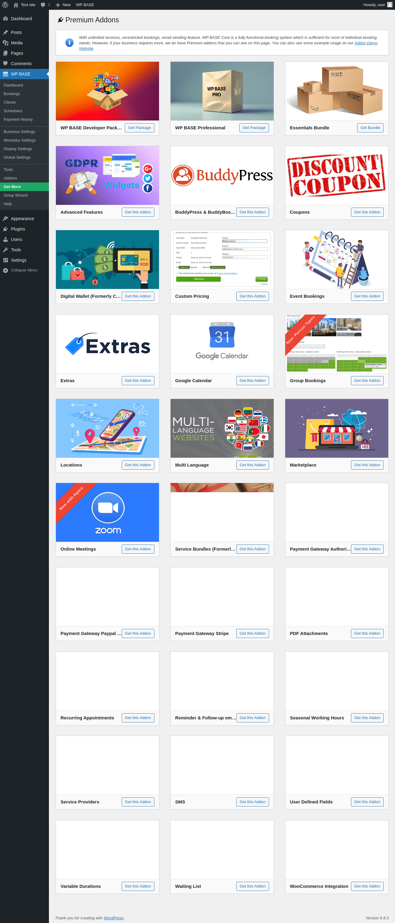Image resolution: width=395 pixels, height=923 pixels.
Task: Launch the Setup Wizard
Action: coord(15,196)
